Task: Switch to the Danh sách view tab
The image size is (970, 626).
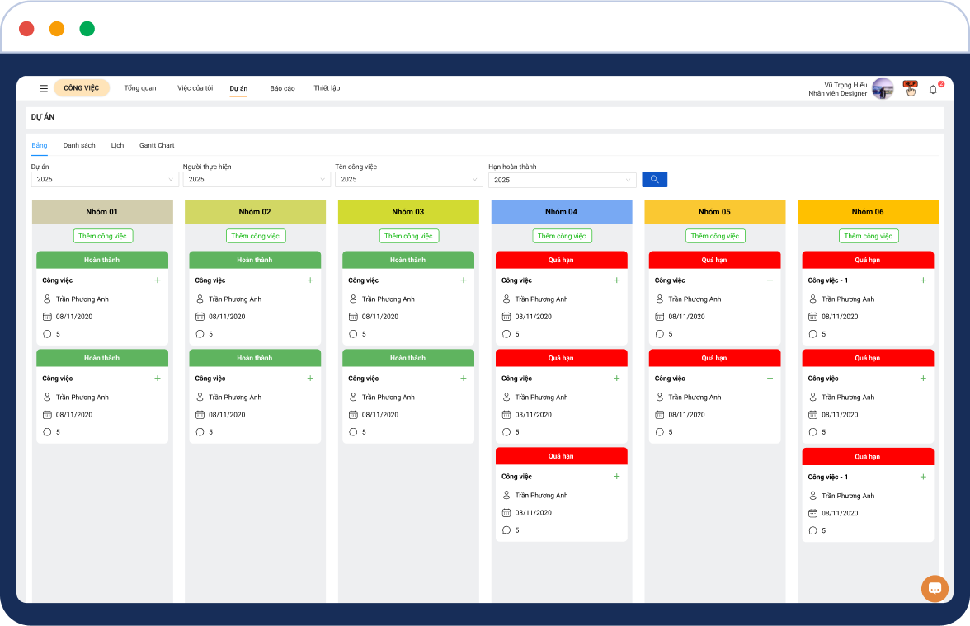Action: [x=79, y=145]
